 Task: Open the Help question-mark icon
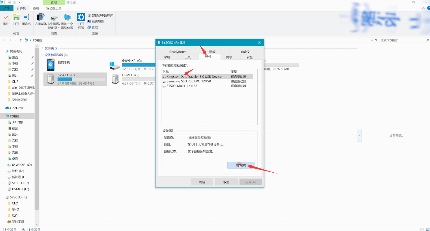click(428, 8)
